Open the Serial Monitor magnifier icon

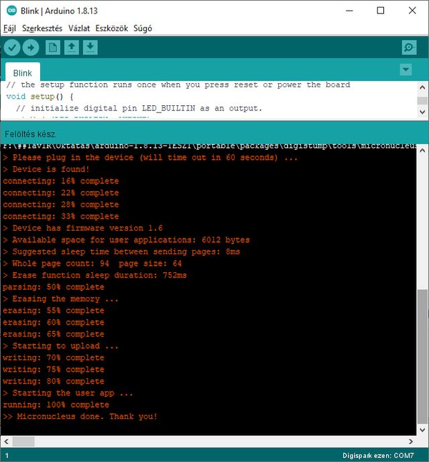tap(409, 48)
